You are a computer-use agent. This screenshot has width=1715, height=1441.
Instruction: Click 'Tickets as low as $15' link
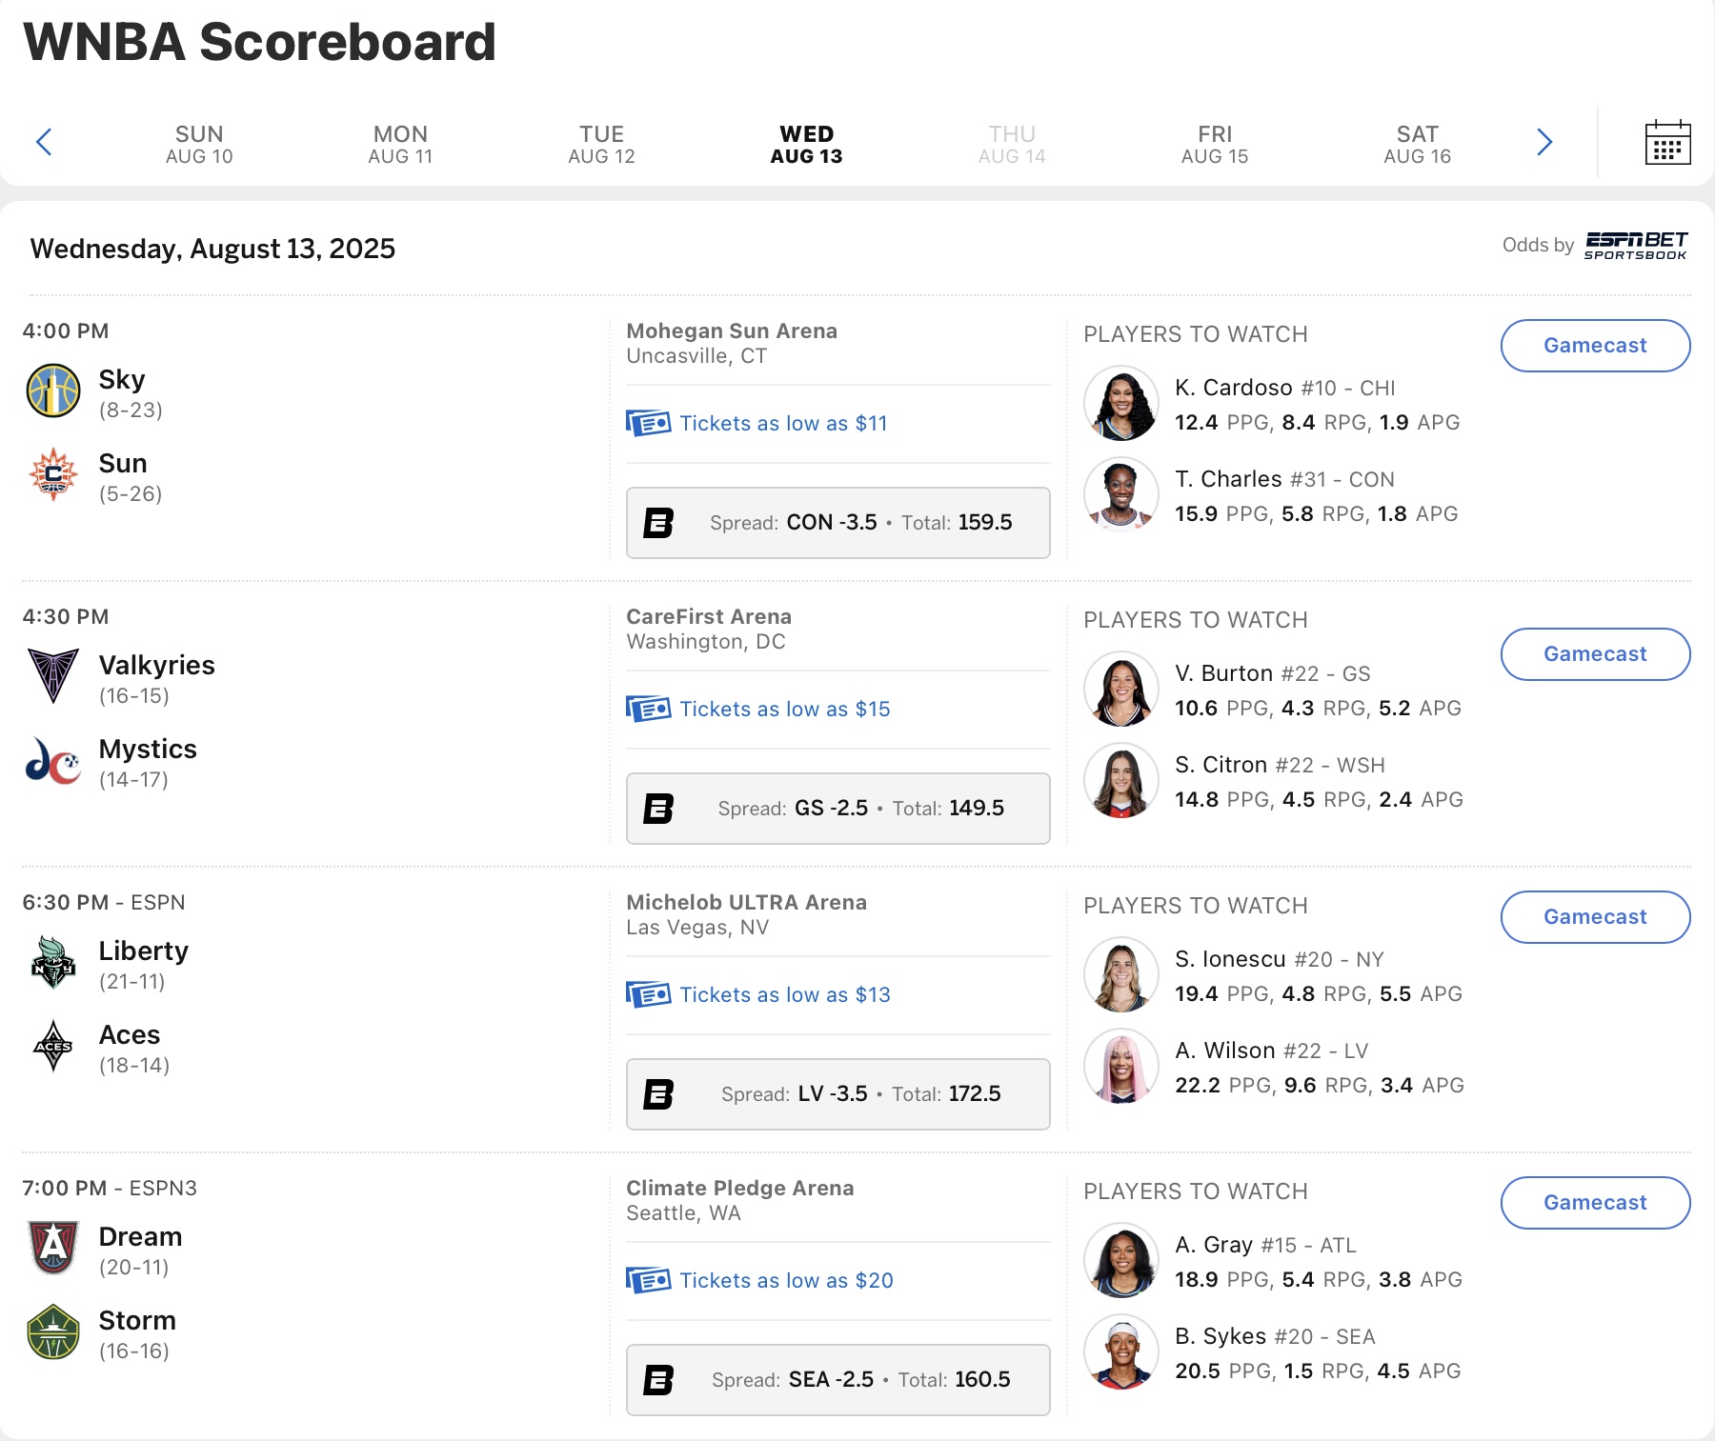pyautogui.click(x=785, y=709)
